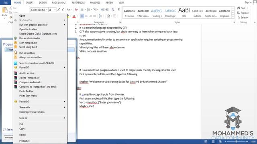
Task: Switch to the REFERENCES tab
Action: coord(78,3)
